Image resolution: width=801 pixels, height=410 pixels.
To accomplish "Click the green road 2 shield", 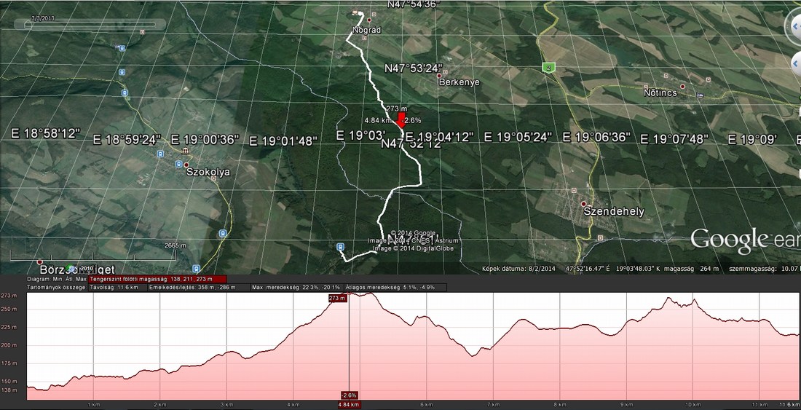I will tap(548, 68).
